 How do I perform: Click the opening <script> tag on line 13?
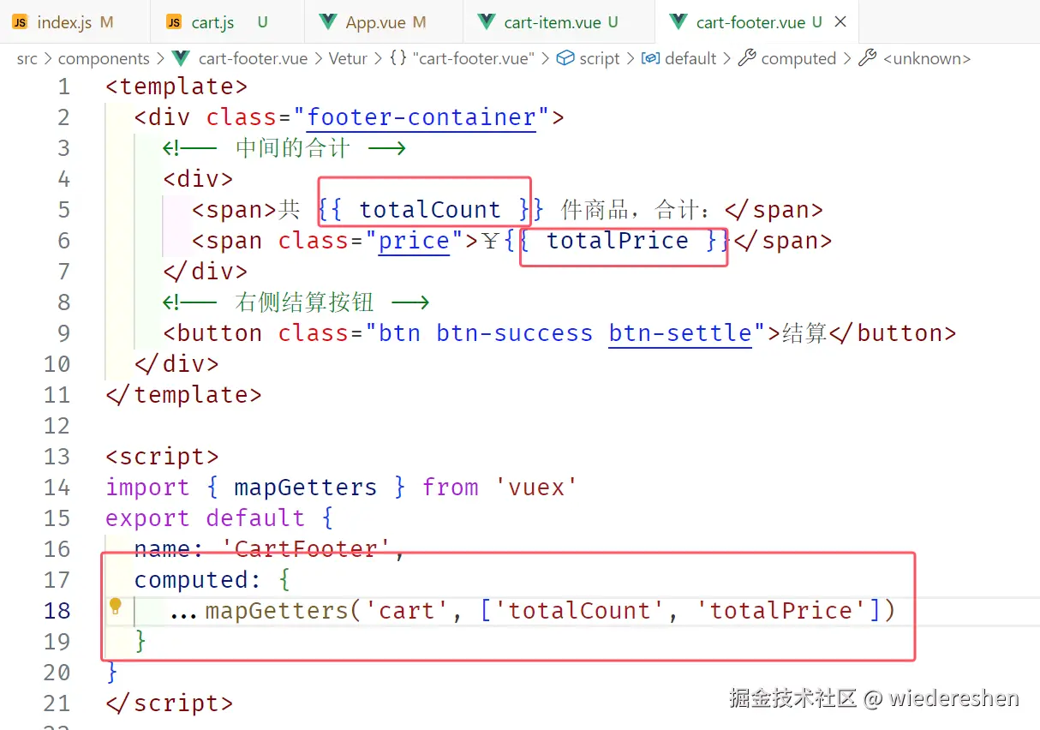(162, 457)
